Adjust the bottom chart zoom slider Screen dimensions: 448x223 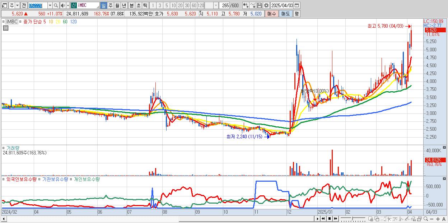tap(353, 219)
